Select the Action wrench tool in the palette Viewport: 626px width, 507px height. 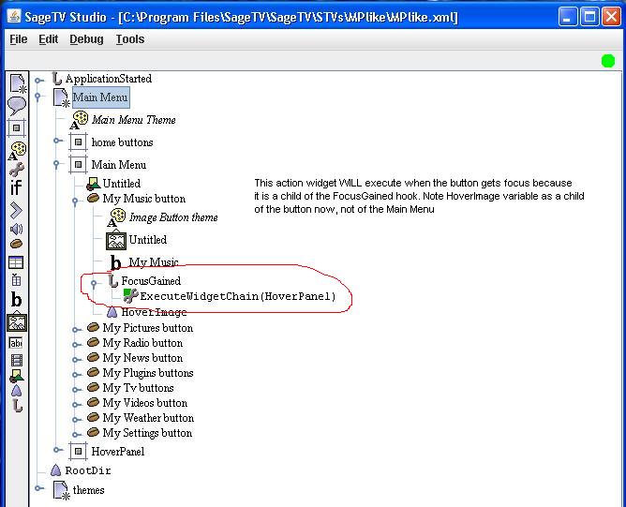pyautogui.click(x=17, y=170)
